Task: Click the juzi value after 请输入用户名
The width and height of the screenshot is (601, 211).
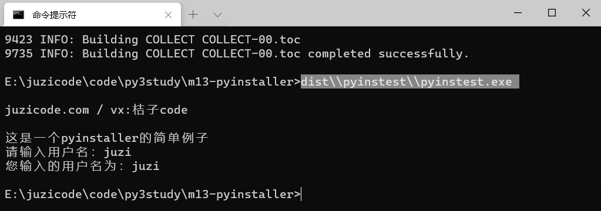Action: (117, 152)
